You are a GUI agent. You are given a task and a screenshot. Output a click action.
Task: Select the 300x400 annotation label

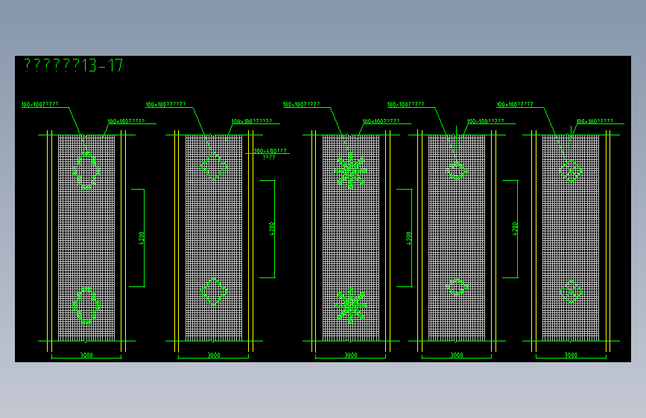click(270, 154)
